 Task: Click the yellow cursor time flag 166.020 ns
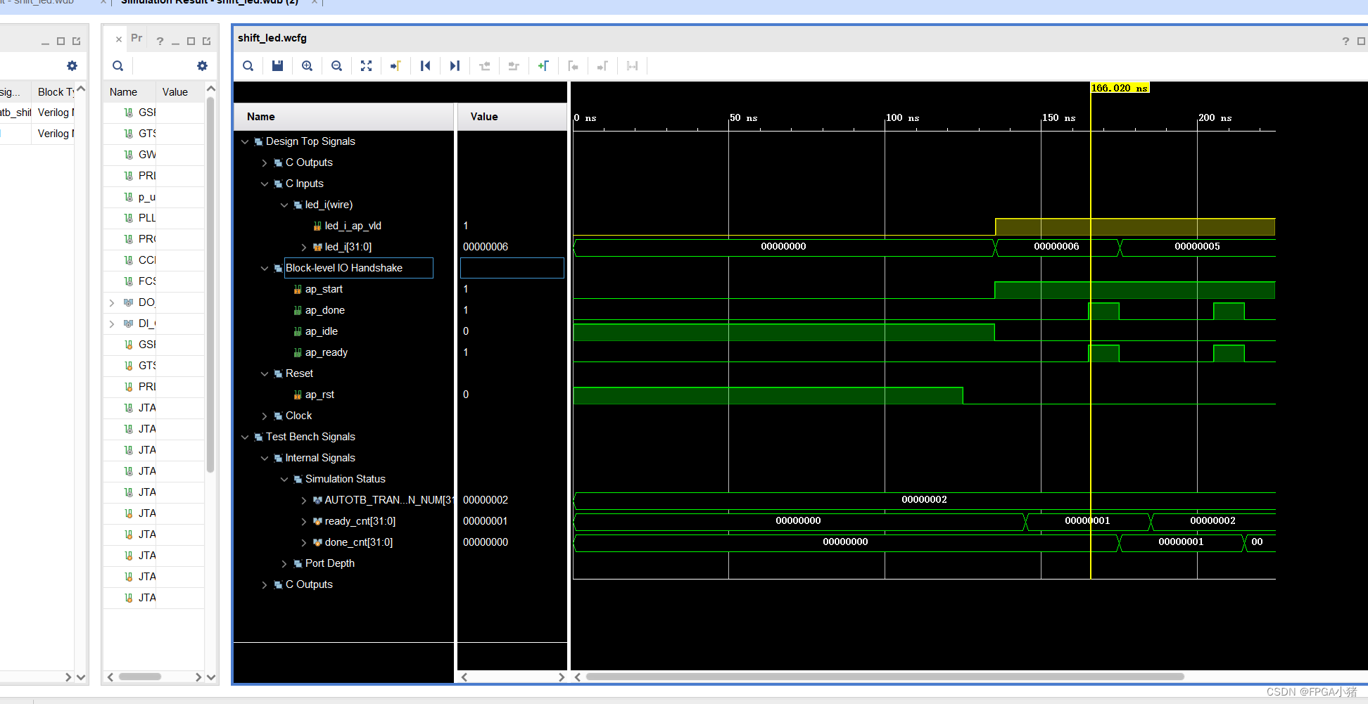(1120, 88)
